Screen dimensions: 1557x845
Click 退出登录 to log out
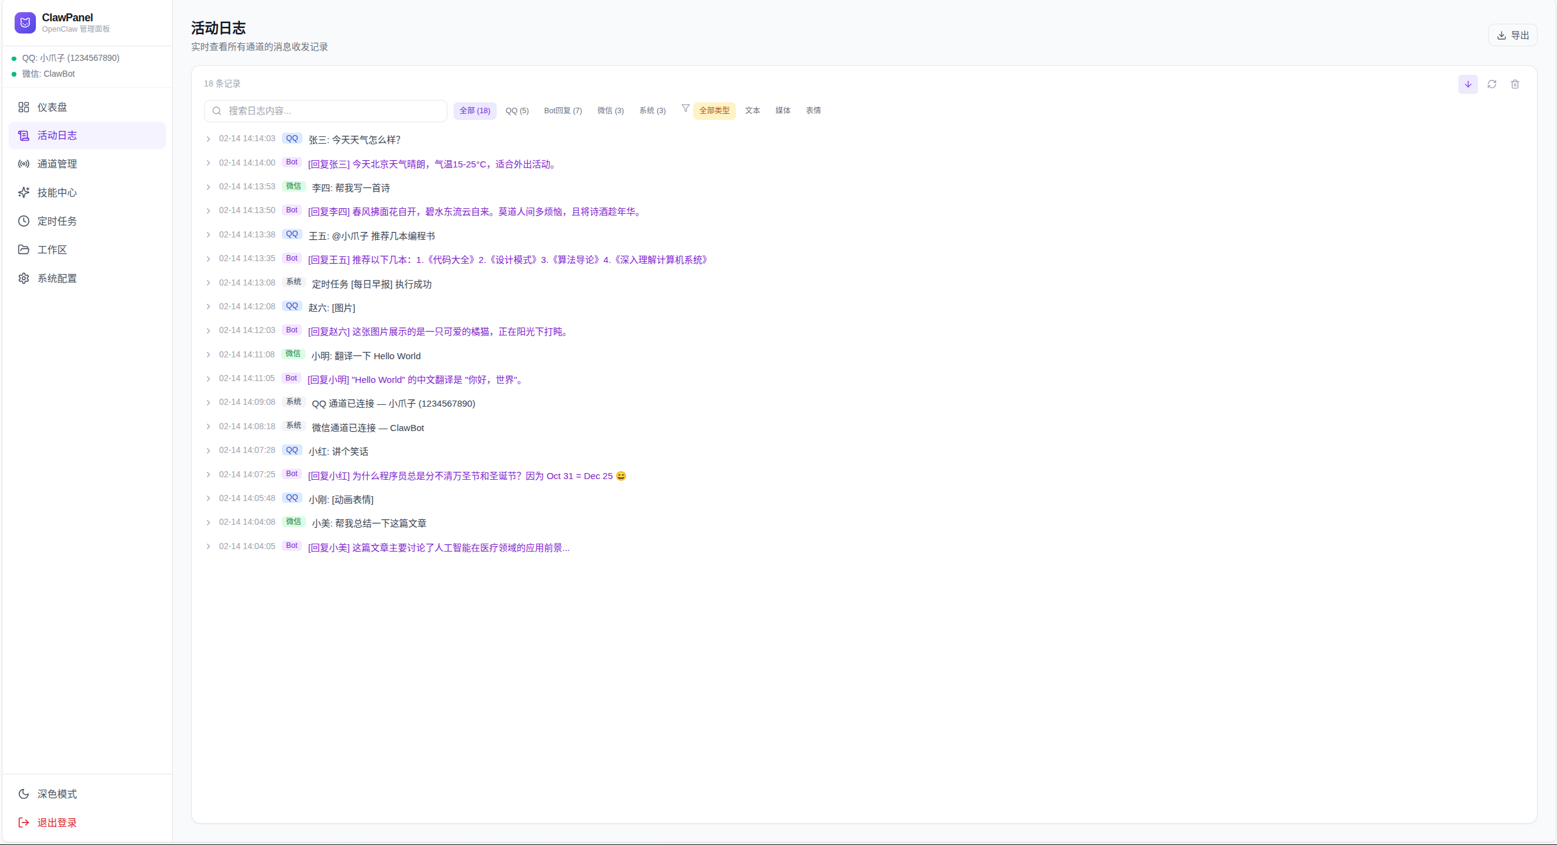coord(57,822)
